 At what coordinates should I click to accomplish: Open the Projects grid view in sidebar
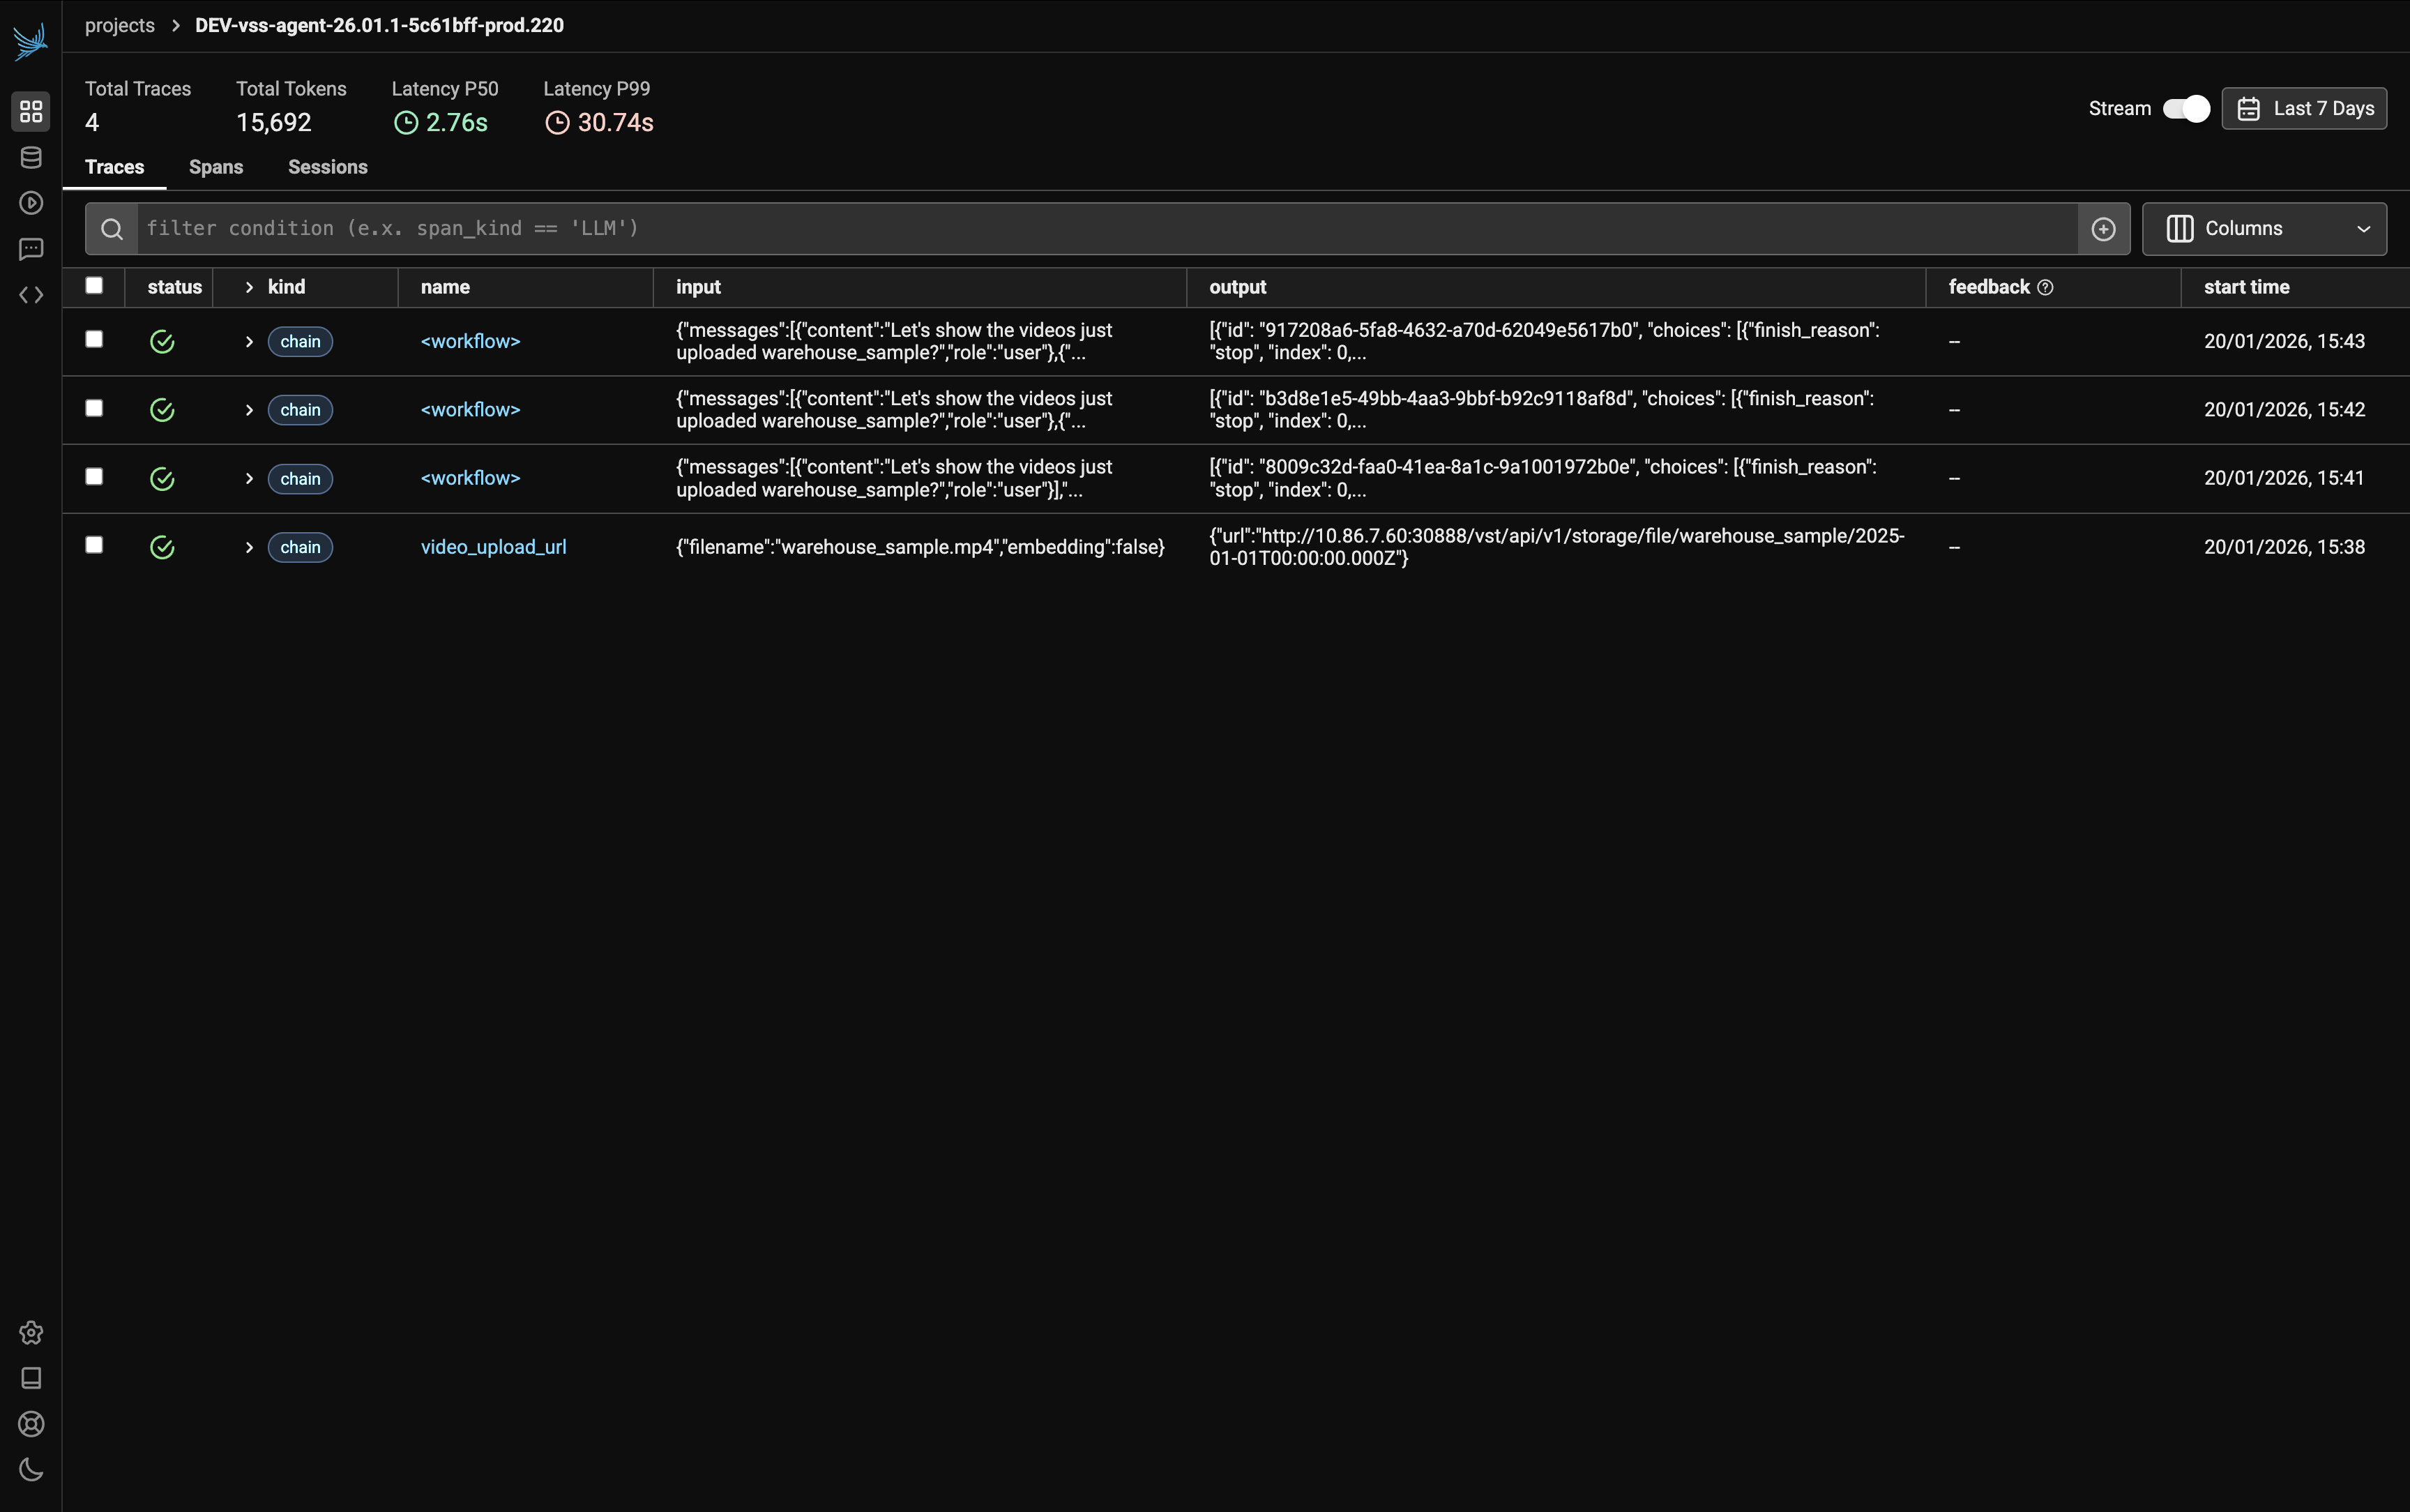pos(31,111)
